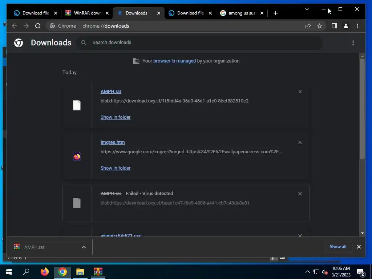
Task: Remove imgres.htm entry from list
Action: pyautogui.click(x=300, y=142)
